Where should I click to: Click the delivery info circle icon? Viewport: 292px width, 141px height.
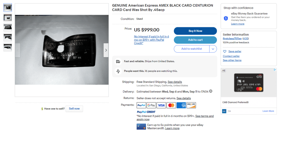click(x=211, y=91)
